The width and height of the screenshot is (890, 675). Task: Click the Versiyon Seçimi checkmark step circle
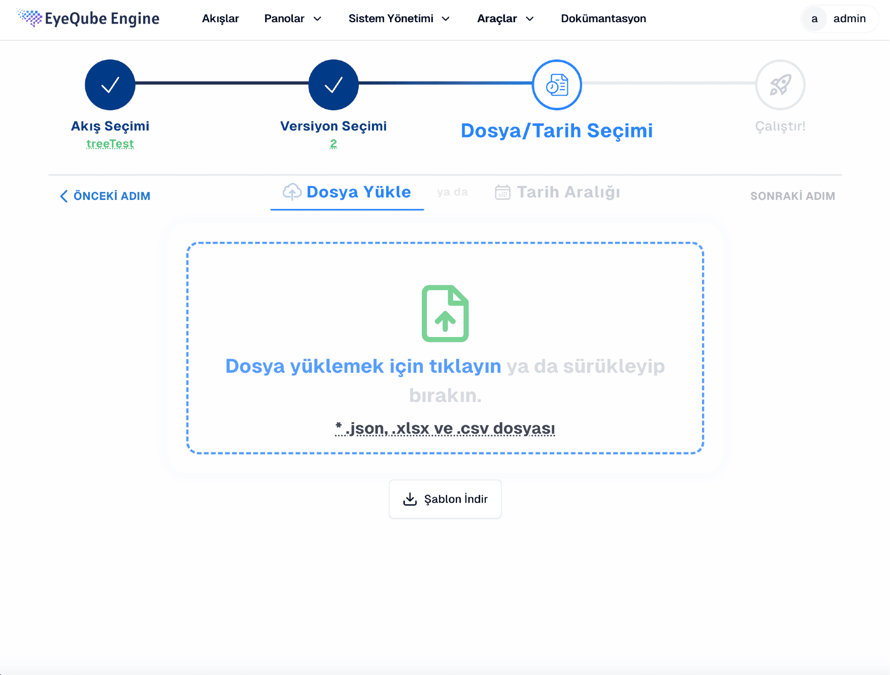point(334,85)
